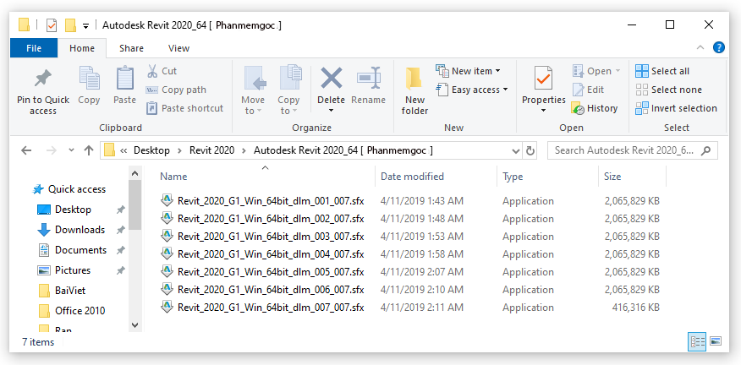Select Revit_2020_G1_Win_64bit_dlm_003_007.sfx
This screenshot has width=741, height=365.
271,236
